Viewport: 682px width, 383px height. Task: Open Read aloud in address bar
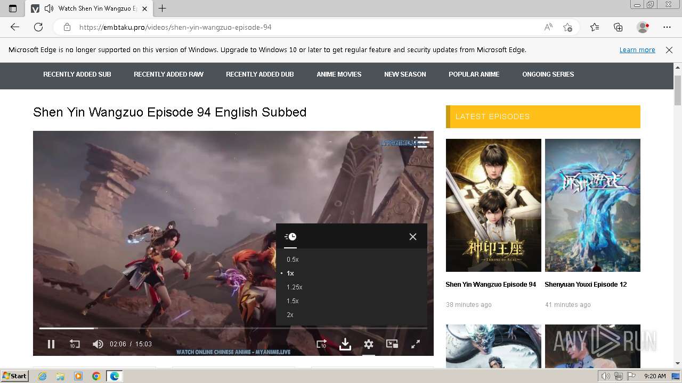click(548, 27)
